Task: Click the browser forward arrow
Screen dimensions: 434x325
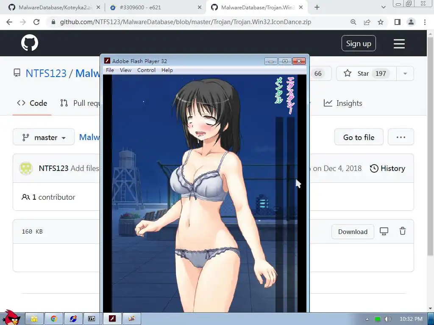Action: pyautogui.click(x=23, y=22)
